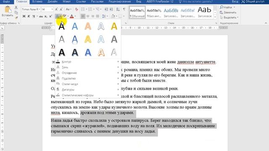Increase indent icon in paragraph group
Image resolution: width=269 pixels, height=151 pixels.
111,9
